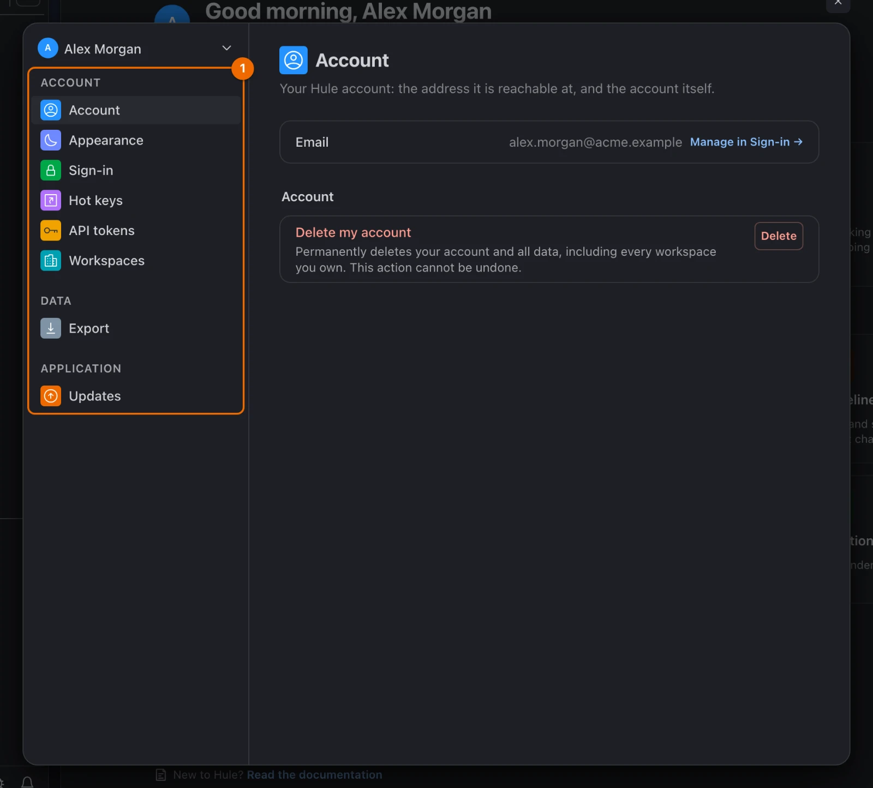
Task: Click the Appearance moon icon
Action: pos(51,140)
